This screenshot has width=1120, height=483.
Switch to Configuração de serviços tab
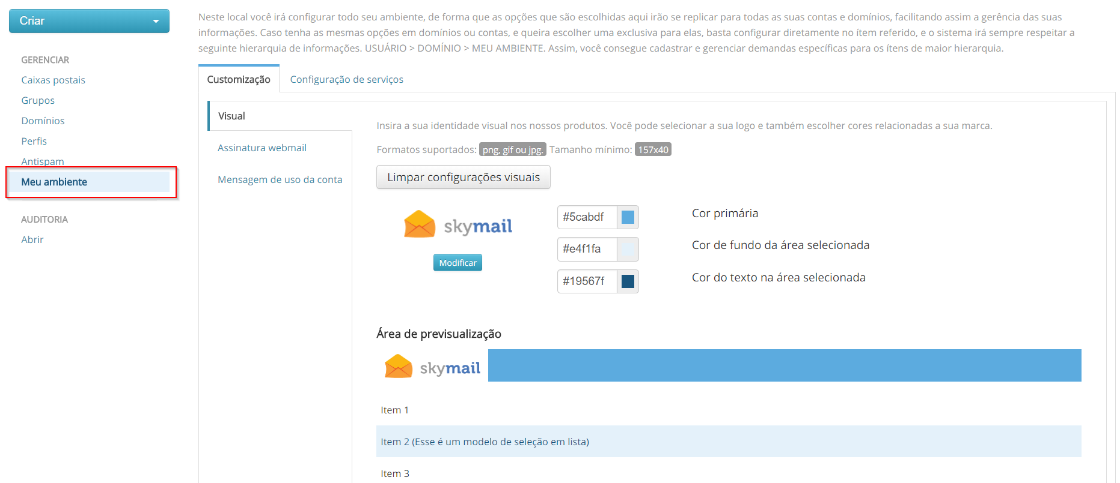point(346,79)
